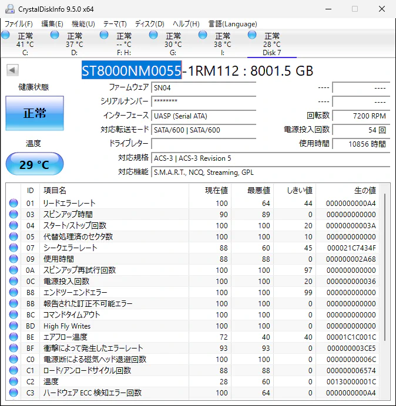Click status dot of attribute C2 温度
Viewport: 396px width, 406px height.
click(14, 381)
